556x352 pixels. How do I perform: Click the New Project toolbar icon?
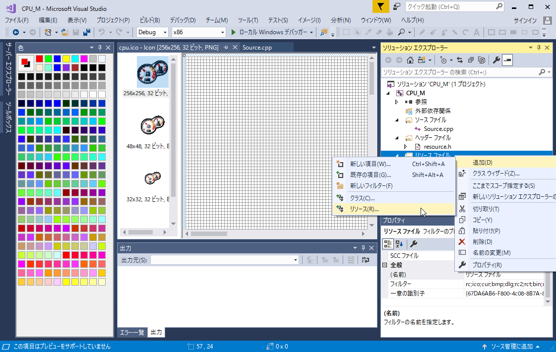pyautogui.click(x=48, y=32)
